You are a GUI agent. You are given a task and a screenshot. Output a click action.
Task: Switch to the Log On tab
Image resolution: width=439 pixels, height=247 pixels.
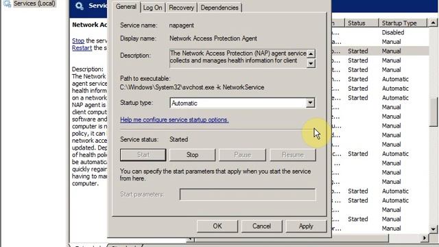coord(152,8)
